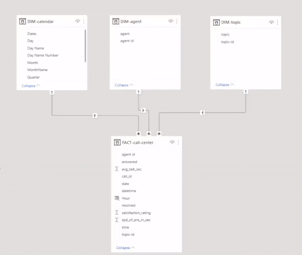302x255 pixels.
Task: Collapse the DIM-agent table card
Action: tap(124, 85)
